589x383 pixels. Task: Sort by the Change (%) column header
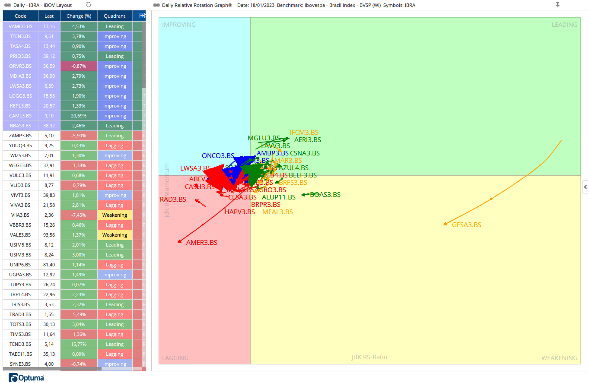coord(79,16)
